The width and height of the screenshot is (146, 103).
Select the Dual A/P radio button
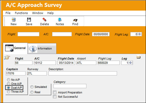(9, 88)
